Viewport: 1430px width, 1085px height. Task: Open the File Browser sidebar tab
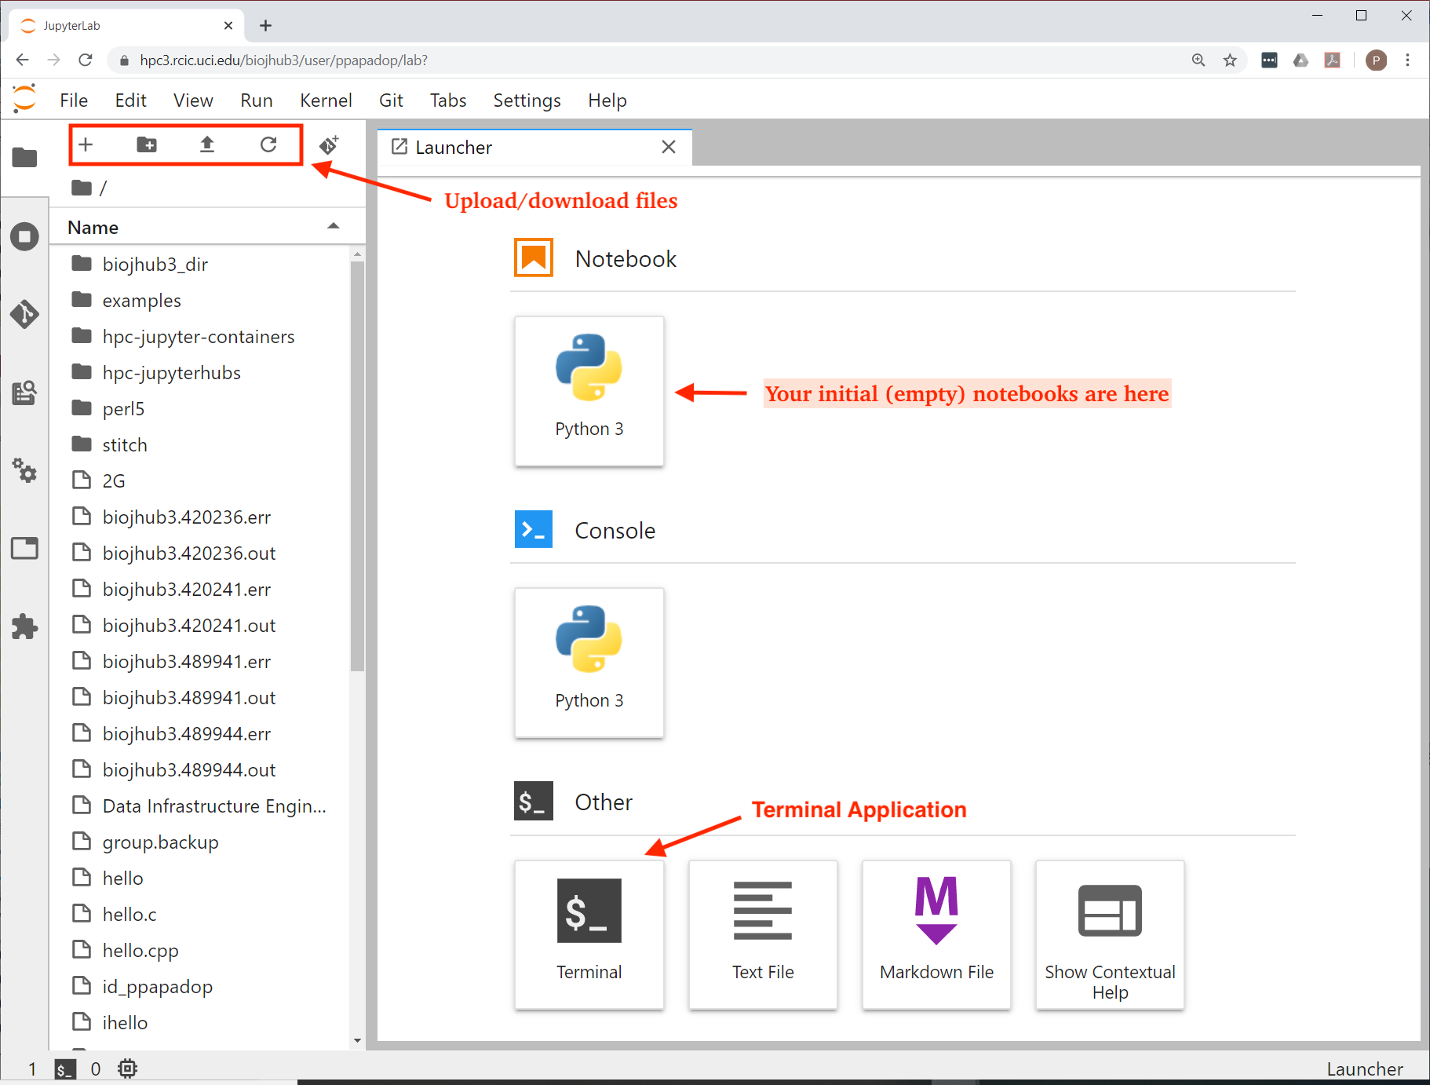(24, 157)
